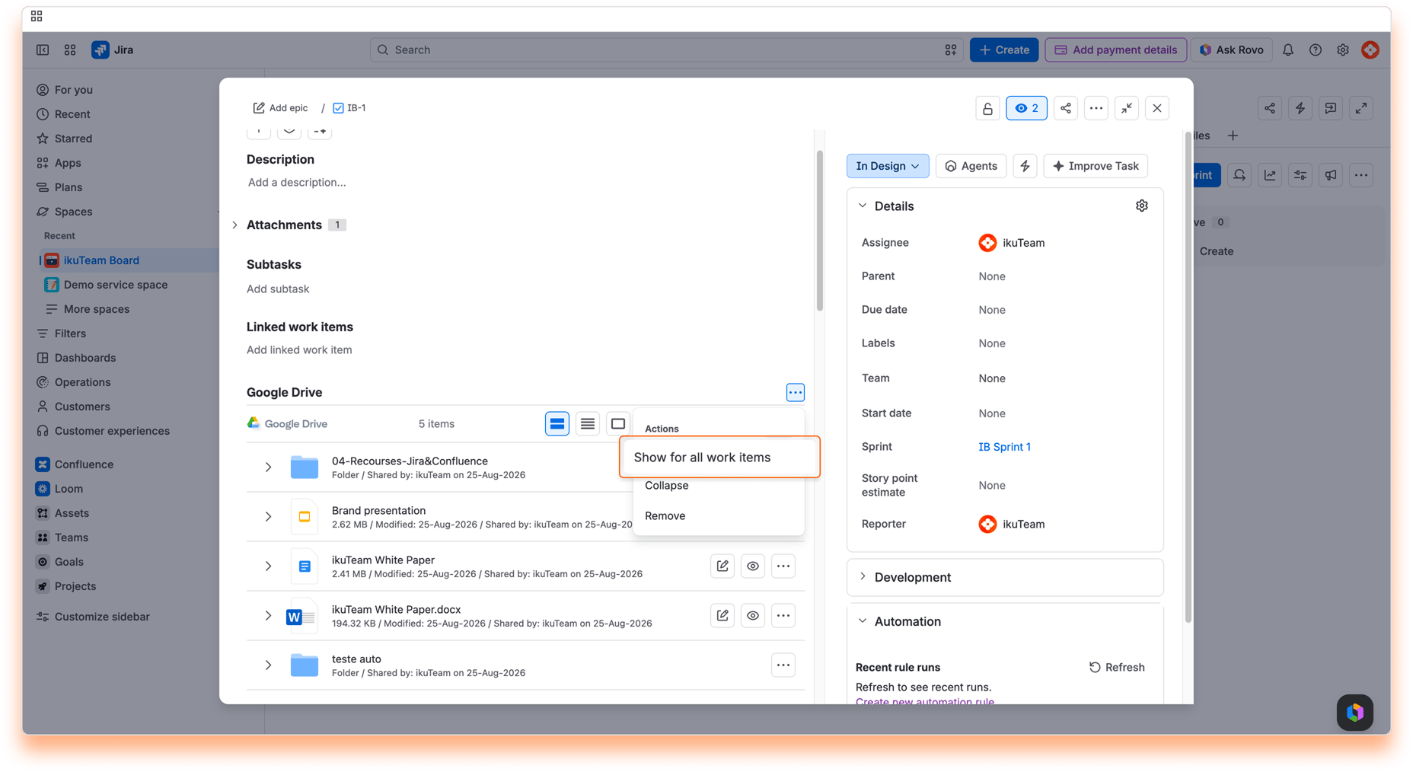
Task: Click the Create button in the top bar
Action: tap(1004, 49)
